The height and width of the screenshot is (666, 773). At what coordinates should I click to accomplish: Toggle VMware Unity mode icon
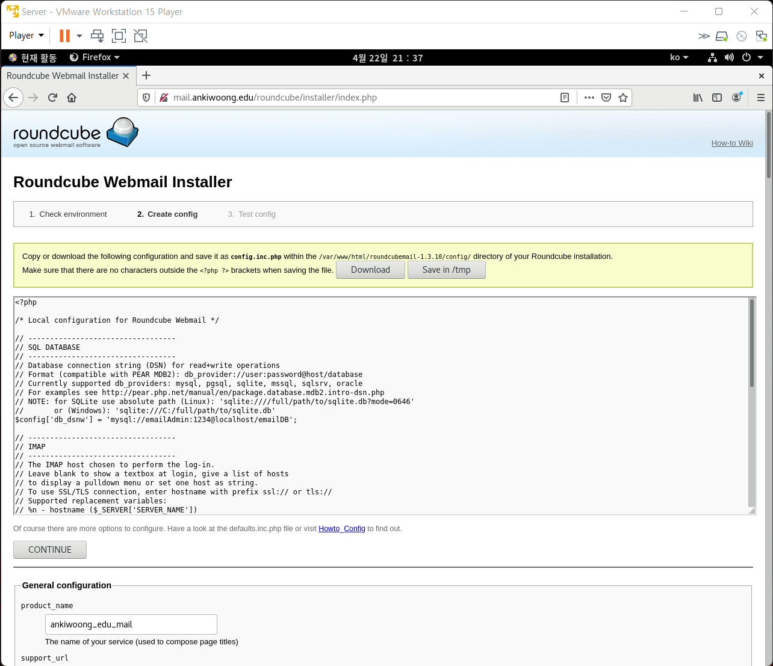140,36
